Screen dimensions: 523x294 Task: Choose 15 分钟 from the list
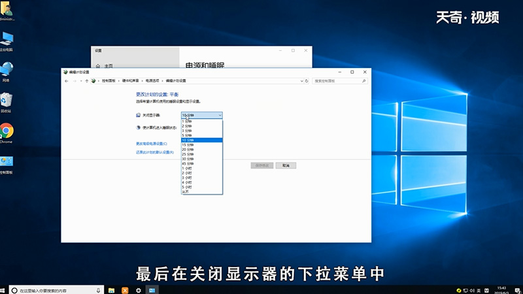[202, 145]
